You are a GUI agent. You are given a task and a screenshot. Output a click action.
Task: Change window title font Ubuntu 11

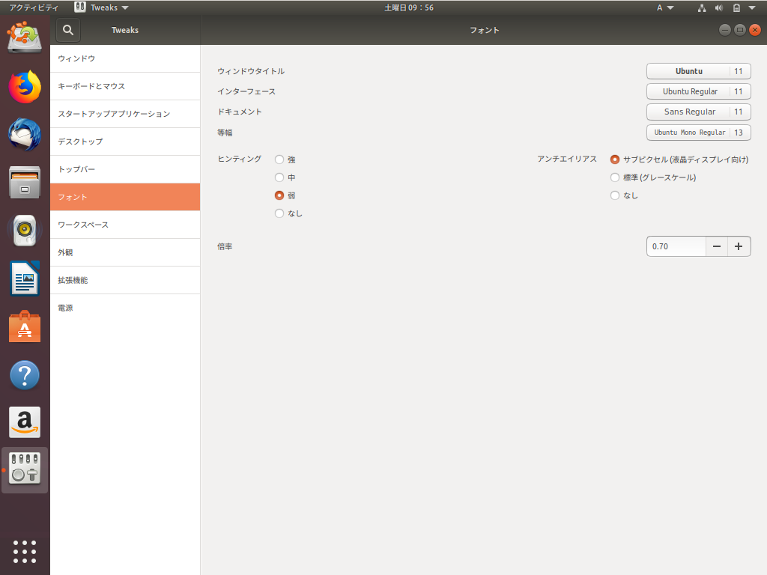[x=699, y=71]
